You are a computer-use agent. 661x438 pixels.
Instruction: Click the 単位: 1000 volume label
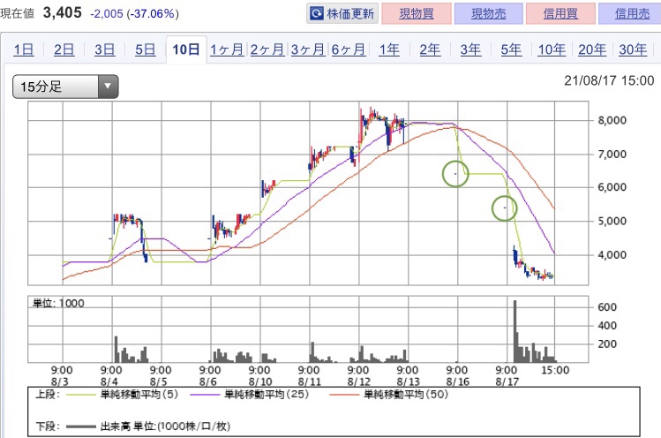coord(58,303)
